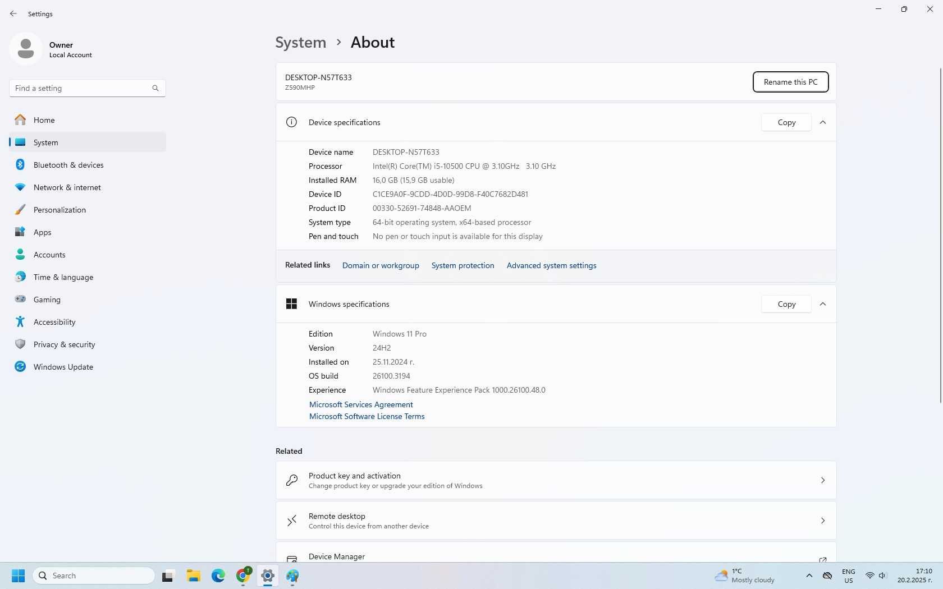
Task: Select System in the sidebar
Action: [88, 142]
